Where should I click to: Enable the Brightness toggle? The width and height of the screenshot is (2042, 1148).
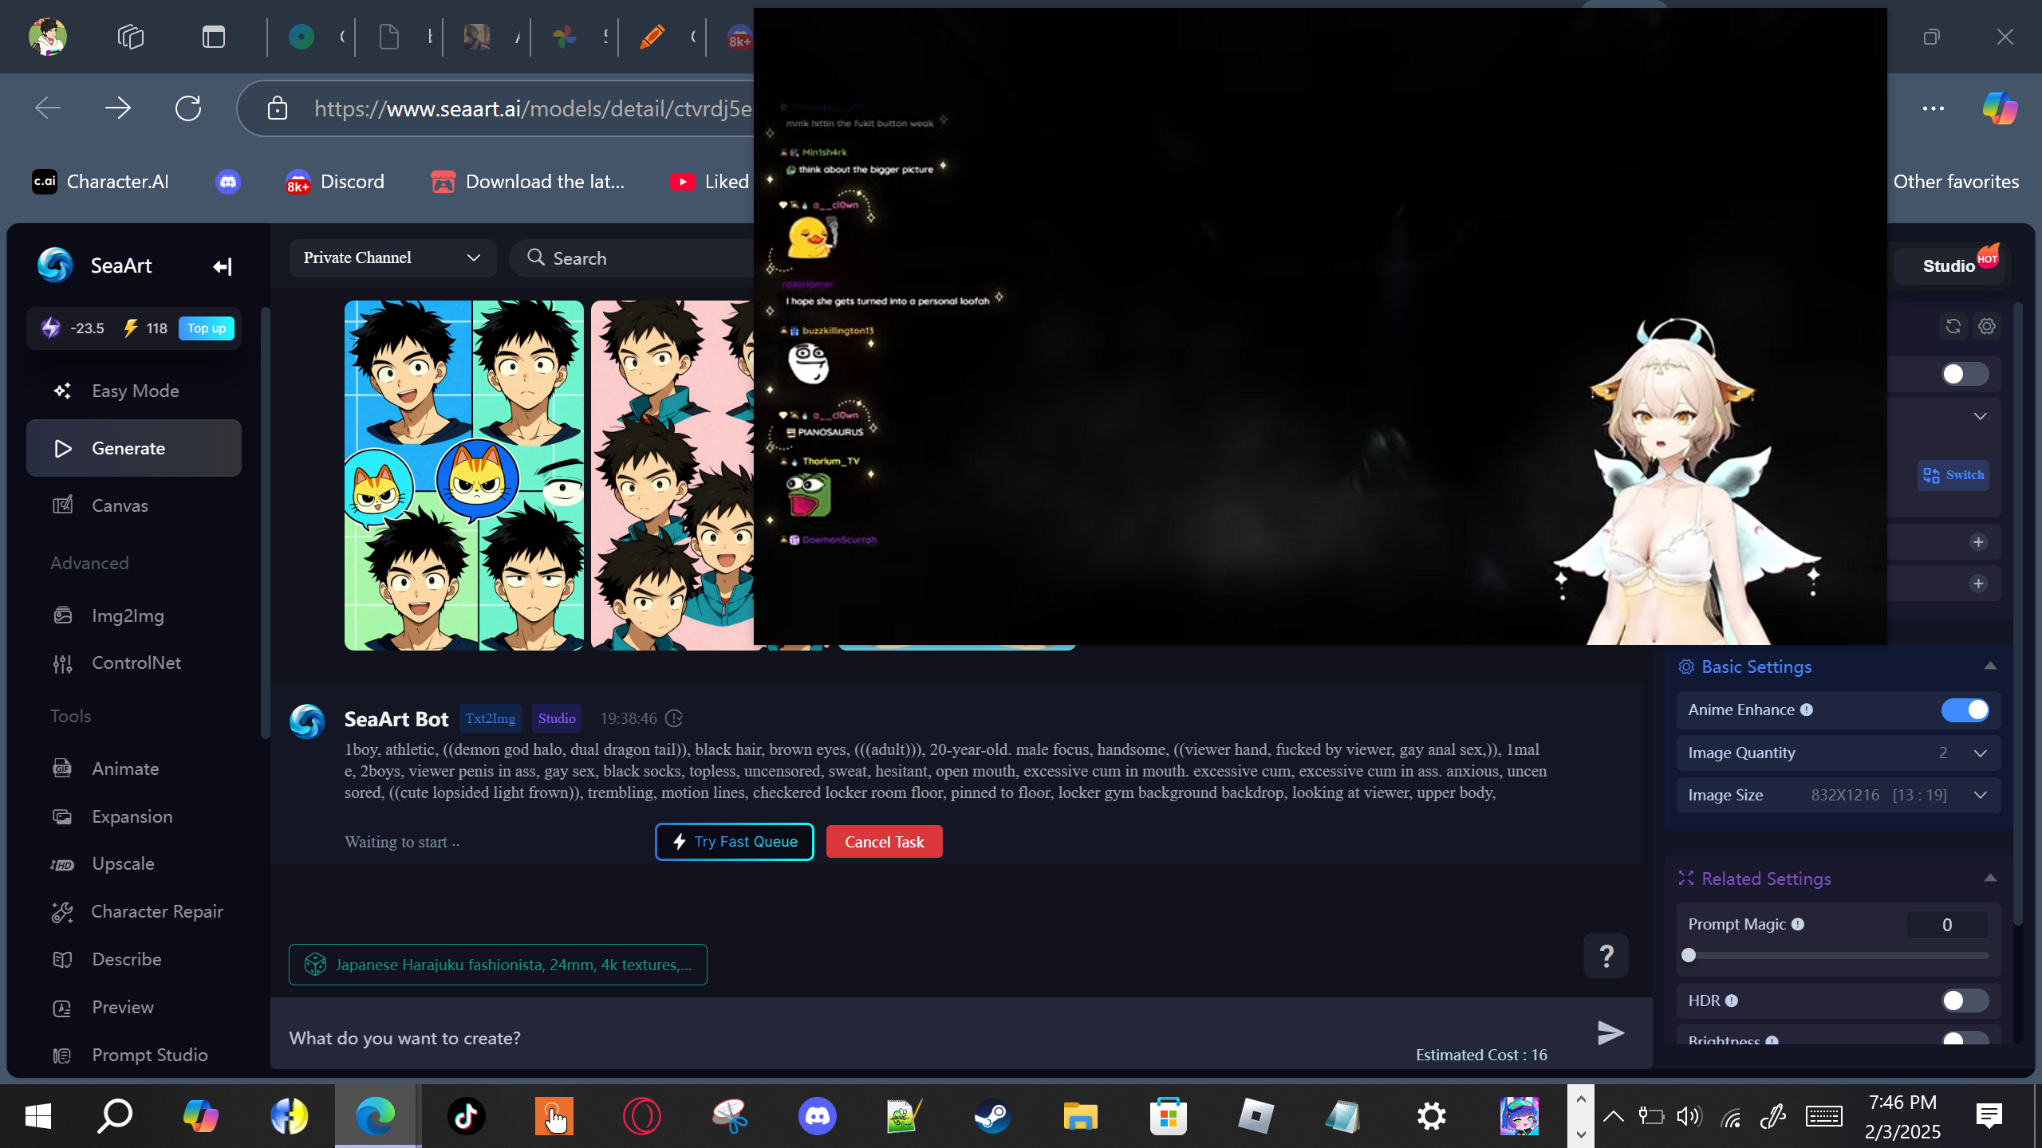1965,1038
